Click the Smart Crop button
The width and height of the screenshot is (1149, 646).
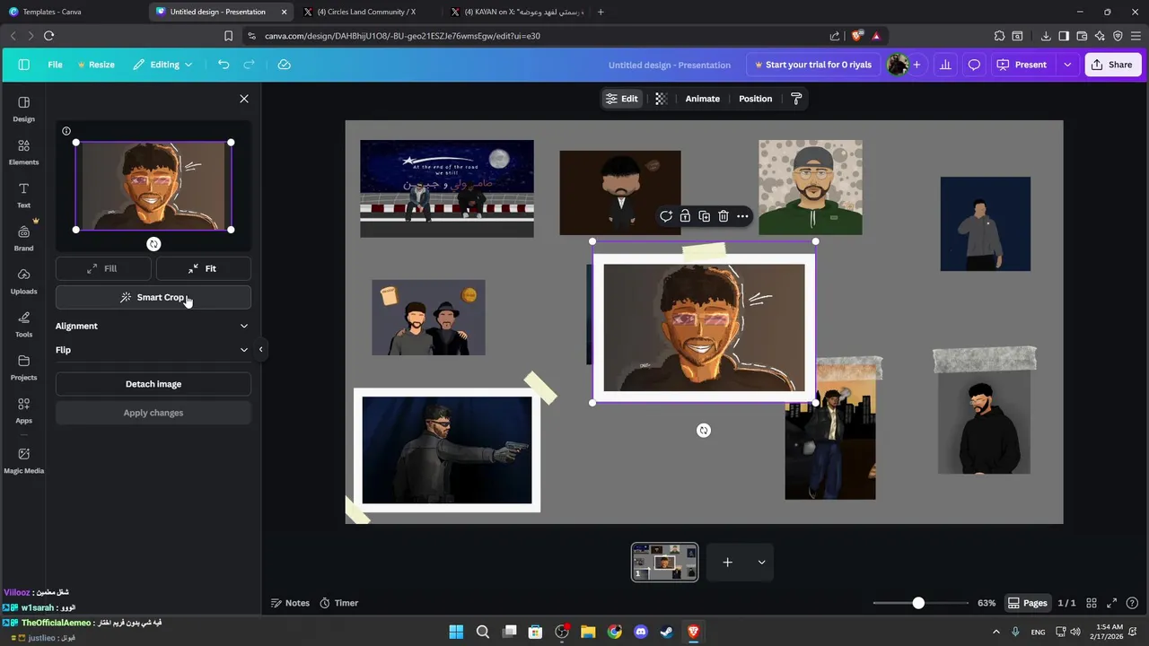point(153,297)
